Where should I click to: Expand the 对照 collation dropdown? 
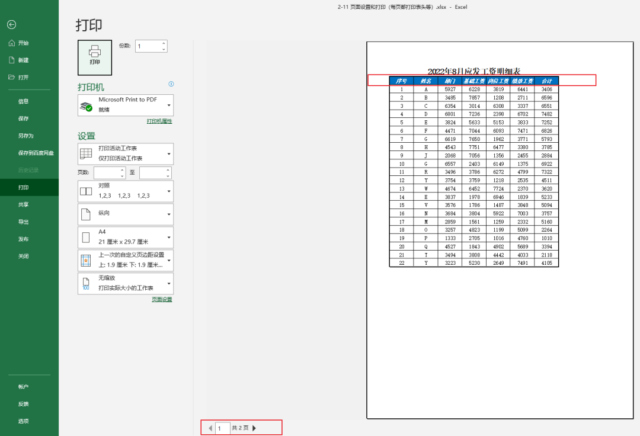(126, 191)
